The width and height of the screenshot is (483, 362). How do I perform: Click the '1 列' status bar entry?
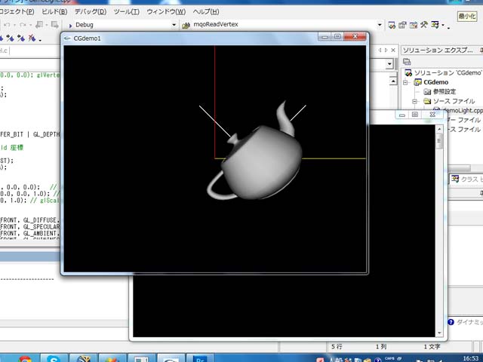[x=381, y=347]
